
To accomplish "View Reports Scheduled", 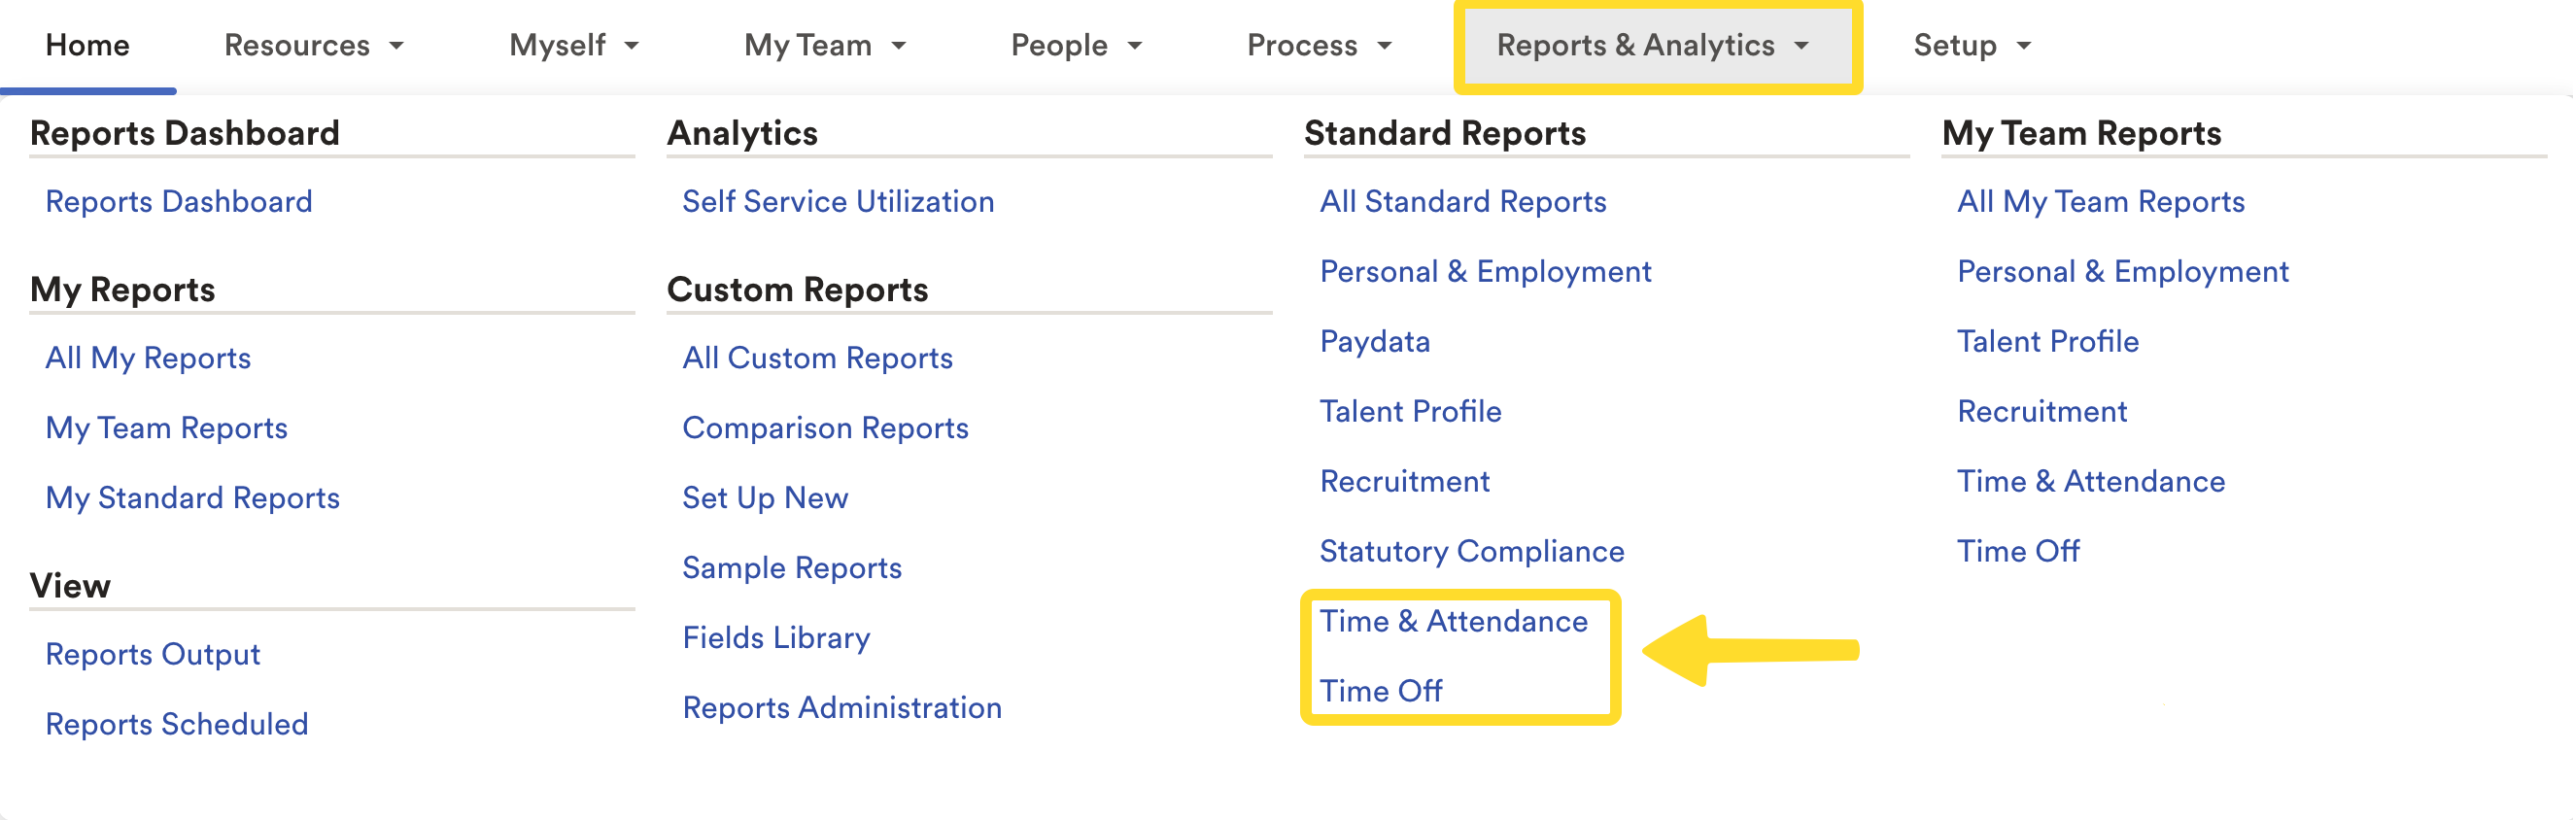I will pyautogui.click(x=177, y=724).
